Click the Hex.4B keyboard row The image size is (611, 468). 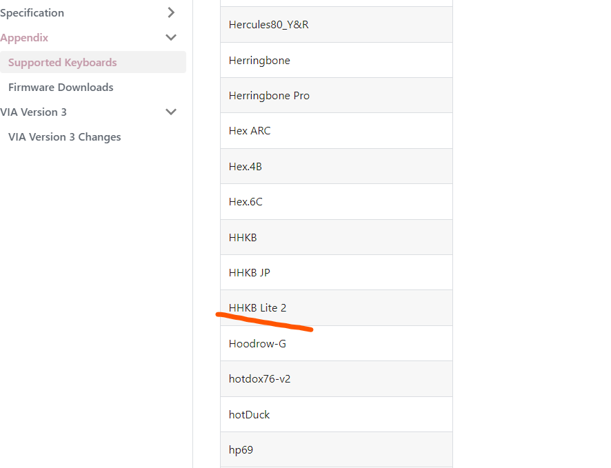(x=337, y=166)
